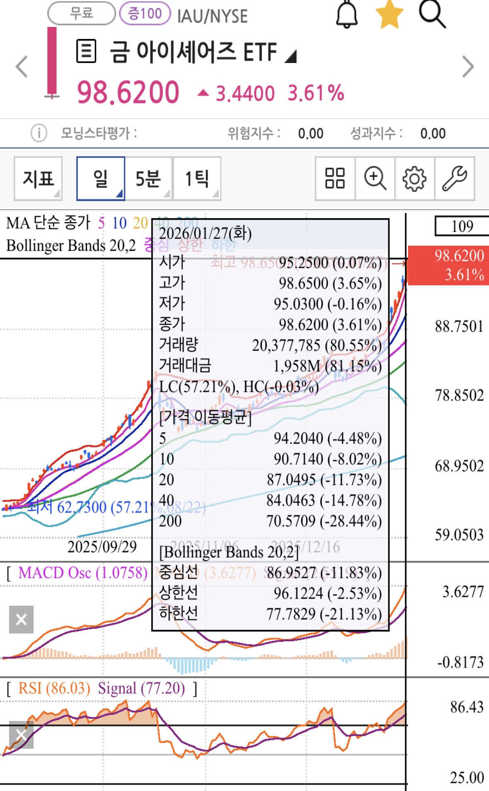Tap the 증100 margin badge
This screenshot has width=489, height=791.
pyautogui.click(x=145, y=13)
